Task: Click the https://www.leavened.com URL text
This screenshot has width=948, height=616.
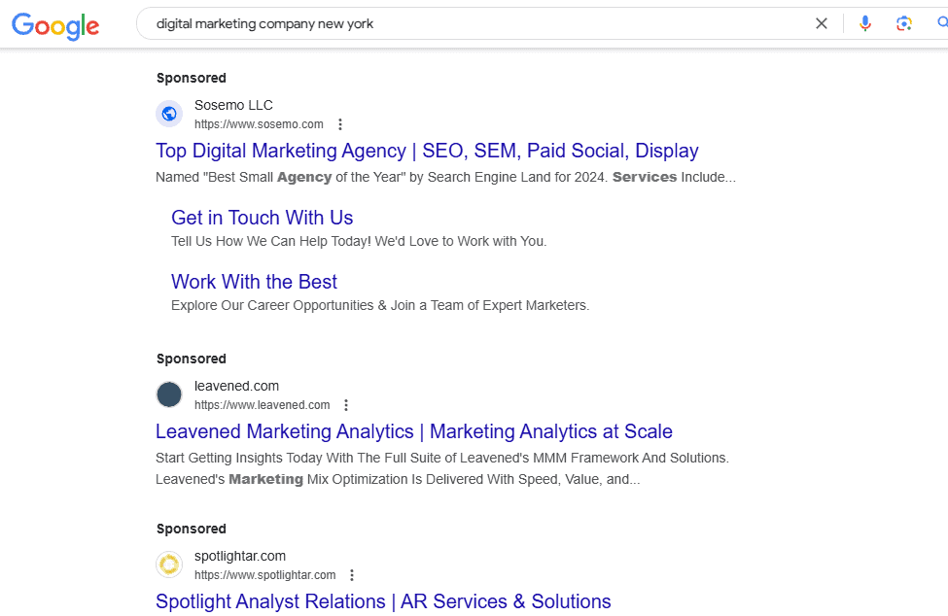Action: point(262,405)
